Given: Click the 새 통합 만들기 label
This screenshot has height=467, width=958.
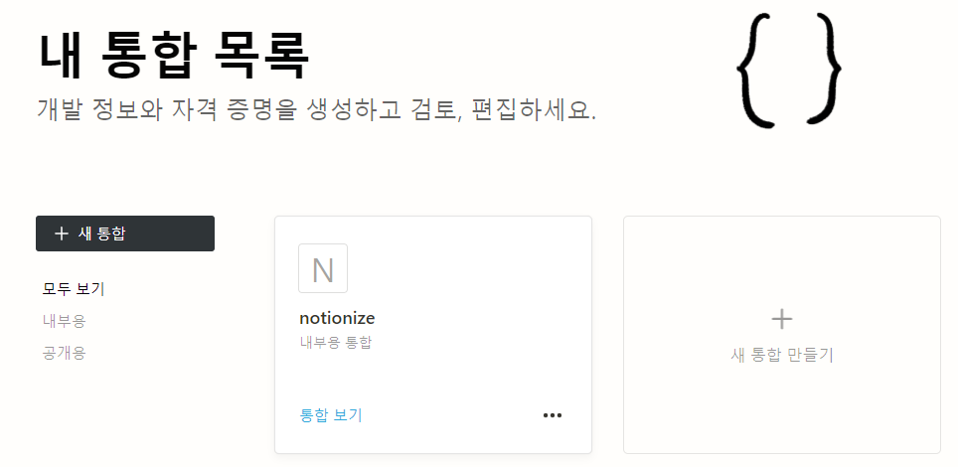Looking at the screenshot, I should click(x=782, y=355).
